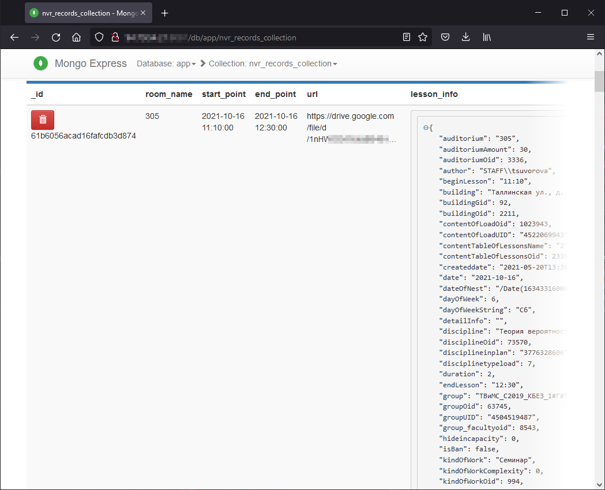Open the browser home page
Viewport: 605px width, 490px height.
click(76, 38)
